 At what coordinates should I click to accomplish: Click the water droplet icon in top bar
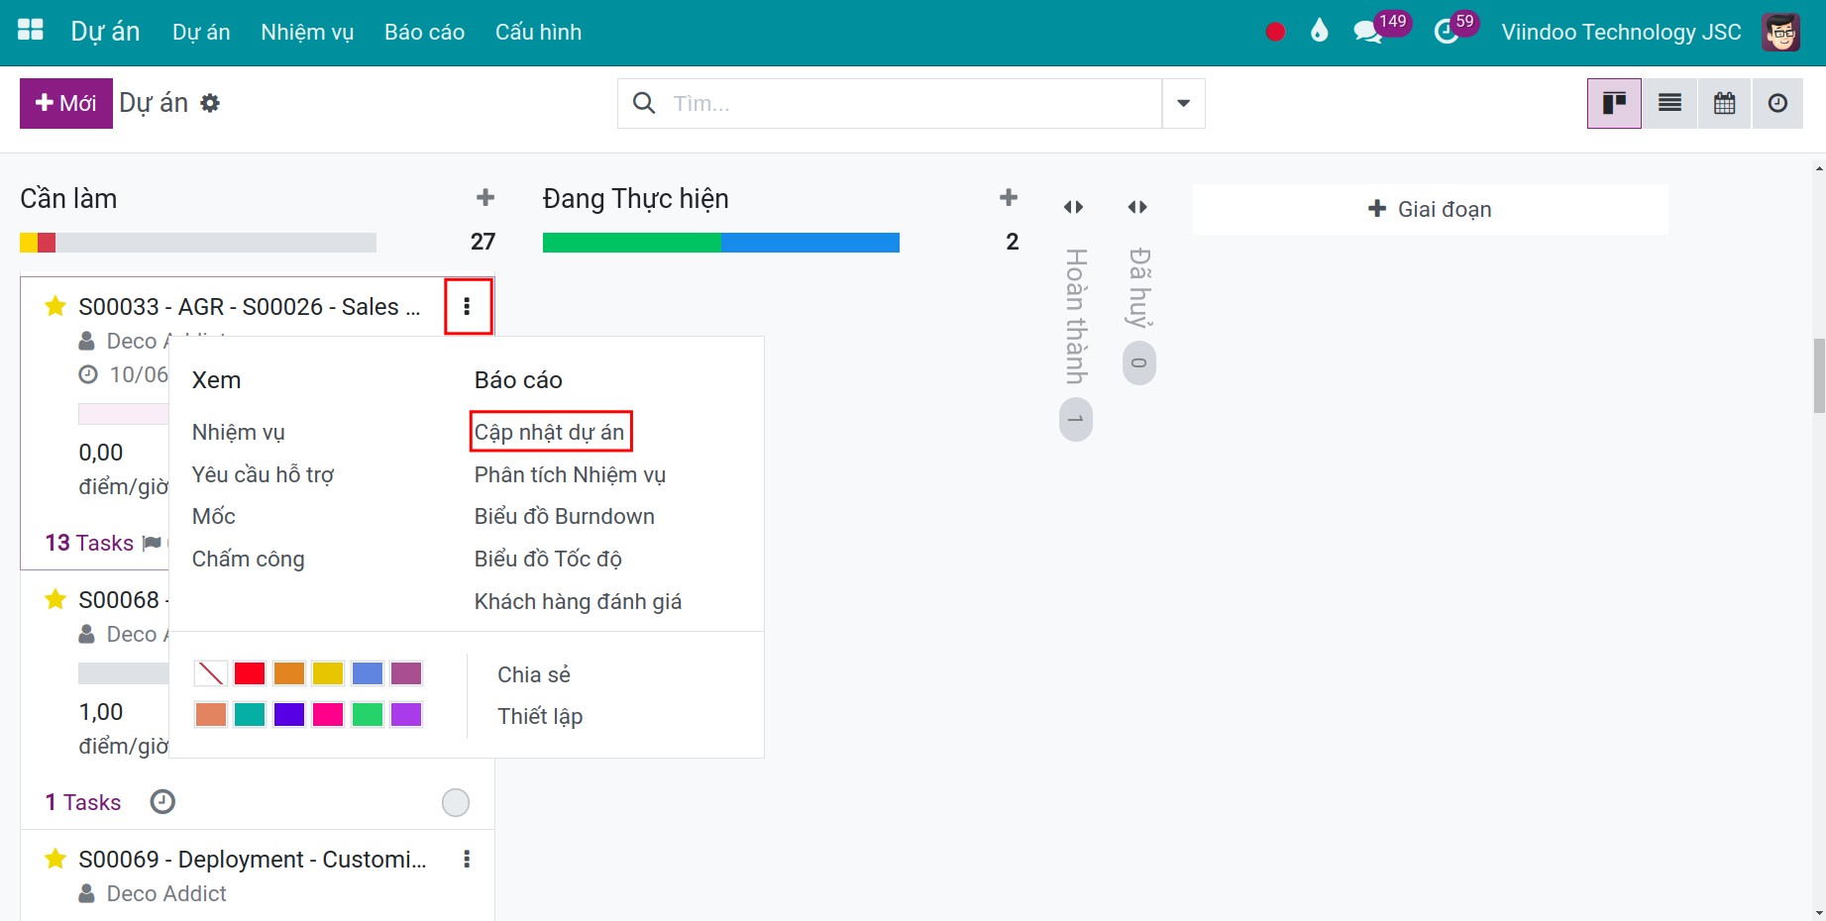click(x=1319, y=31)
